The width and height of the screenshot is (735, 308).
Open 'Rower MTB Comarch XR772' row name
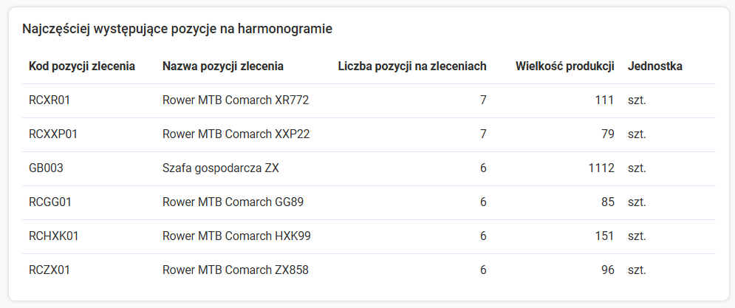pyautogui.click(x=235, y=100)
